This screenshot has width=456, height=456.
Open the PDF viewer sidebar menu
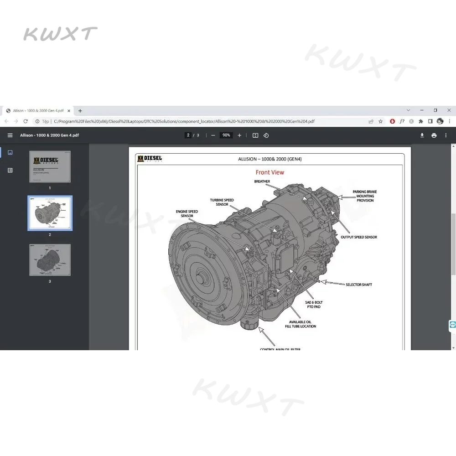click(10, 135)
